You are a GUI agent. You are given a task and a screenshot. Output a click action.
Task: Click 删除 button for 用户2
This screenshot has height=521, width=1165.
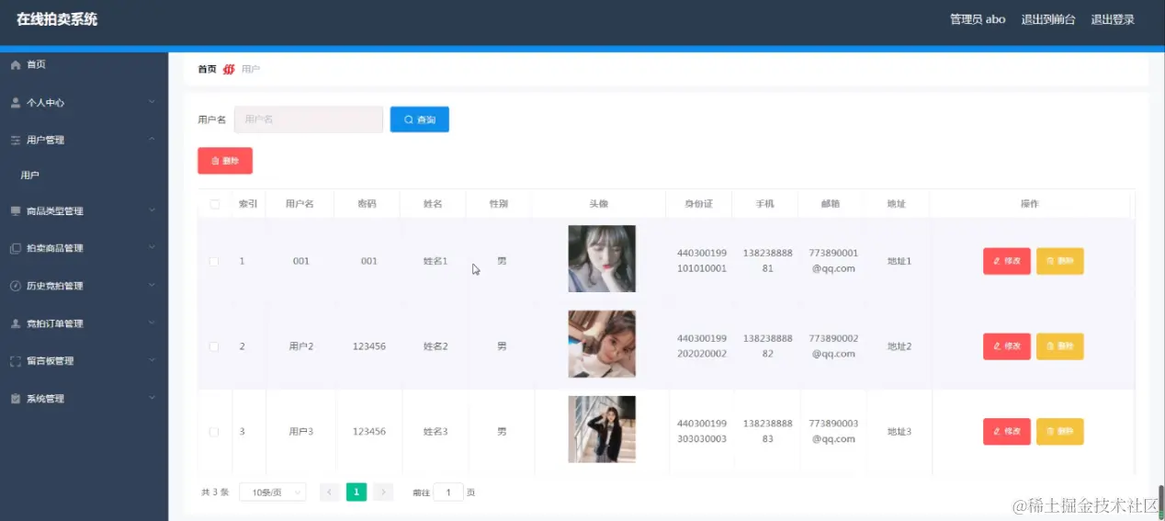[x=1060, y=346]
